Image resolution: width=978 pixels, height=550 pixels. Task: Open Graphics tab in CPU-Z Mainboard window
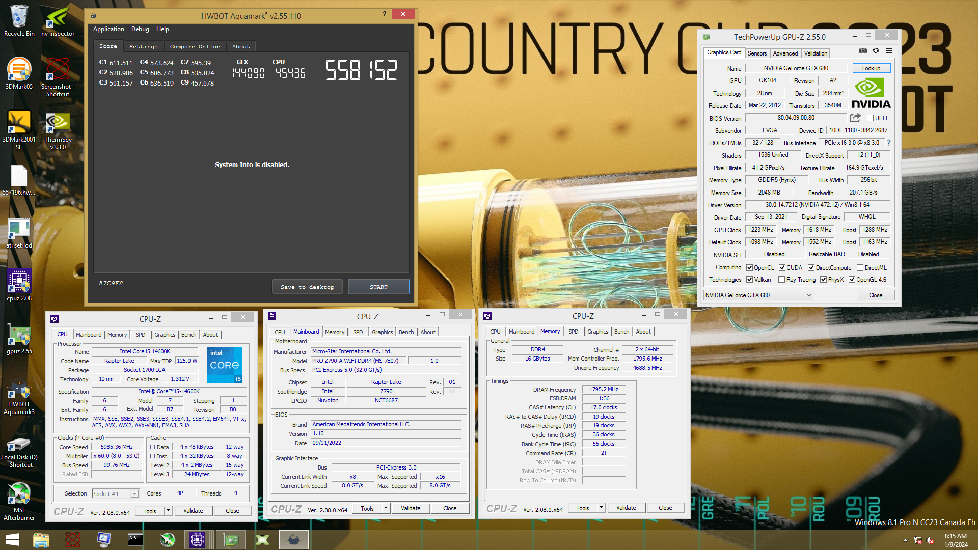[x=382, y=332]
